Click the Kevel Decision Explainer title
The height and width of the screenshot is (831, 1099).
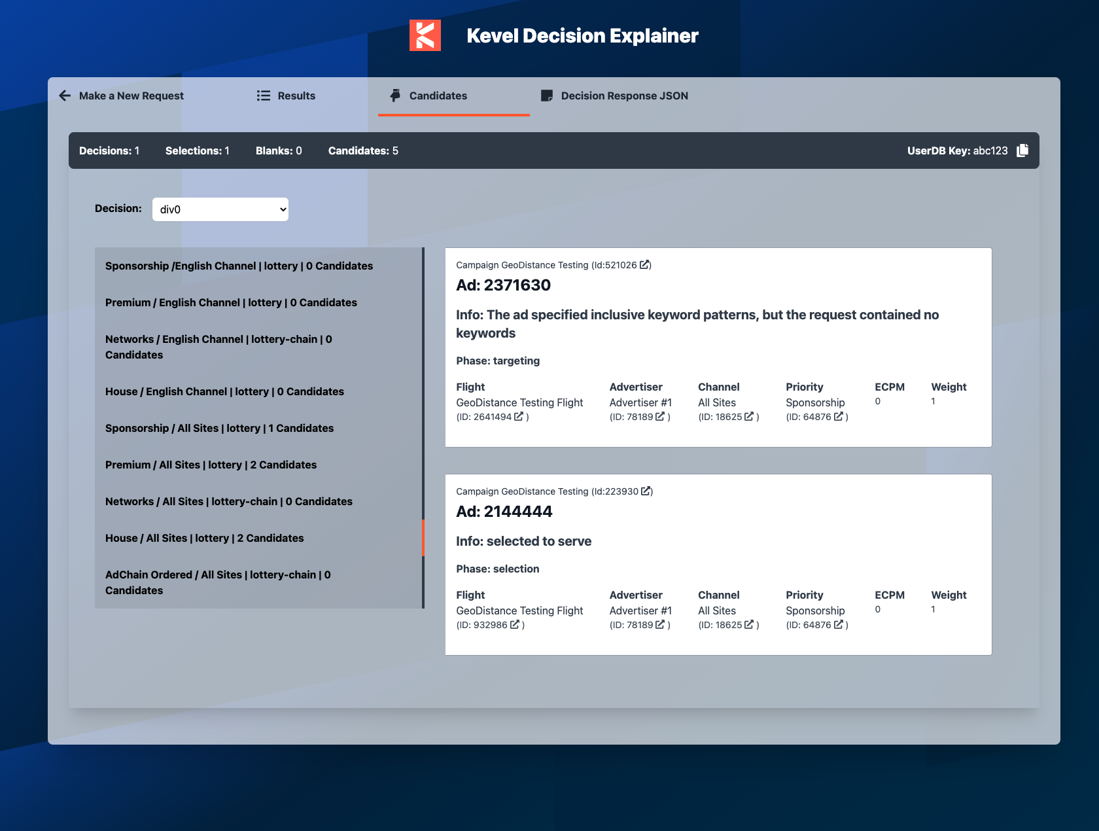point(582,35)
